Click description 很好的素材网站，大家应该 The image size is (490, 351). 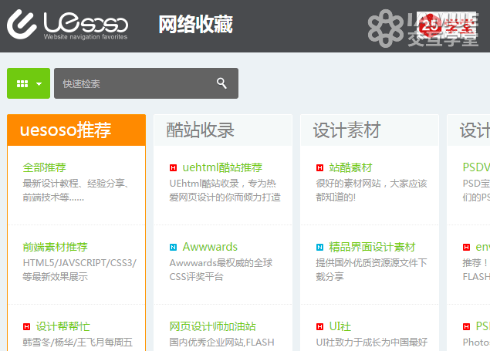click(x=371, y=184)
